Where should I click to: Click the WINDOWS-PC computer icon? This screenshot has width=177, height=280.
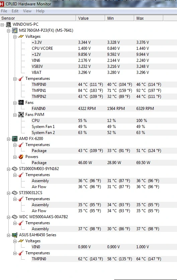(x=8, y=24)
